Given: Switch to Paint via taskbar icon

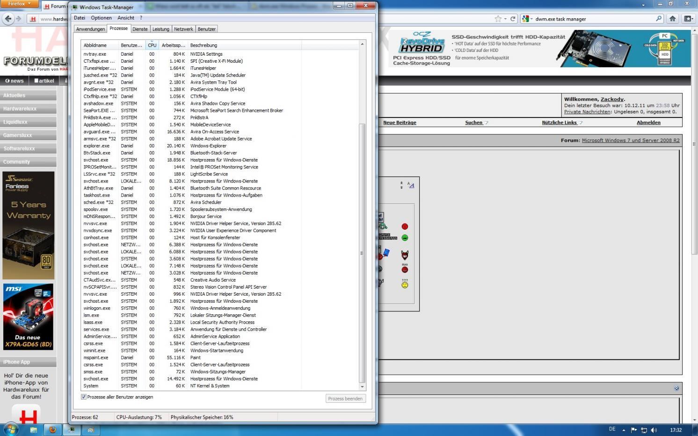Looking at the screenshot, I should point(91,429).
